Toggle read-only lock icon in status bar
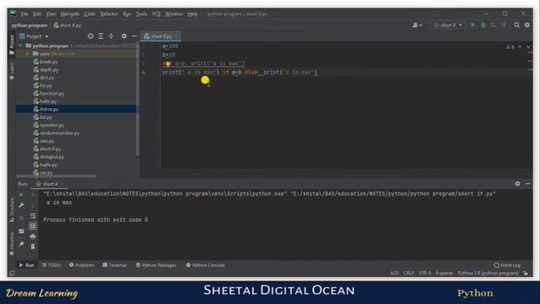Image resolution: width=540 pixels, height=304 pixels. (526, 274)
